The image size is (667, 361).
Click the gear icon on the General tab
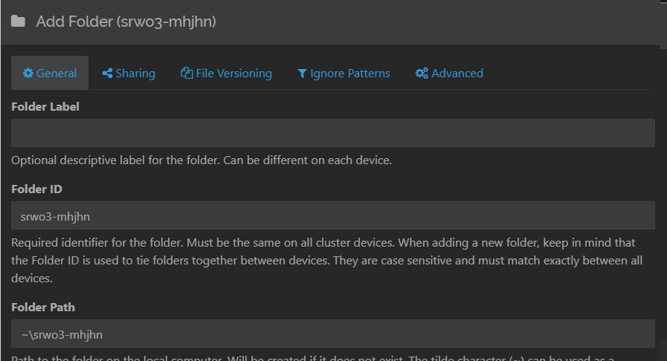pos(28,73)
